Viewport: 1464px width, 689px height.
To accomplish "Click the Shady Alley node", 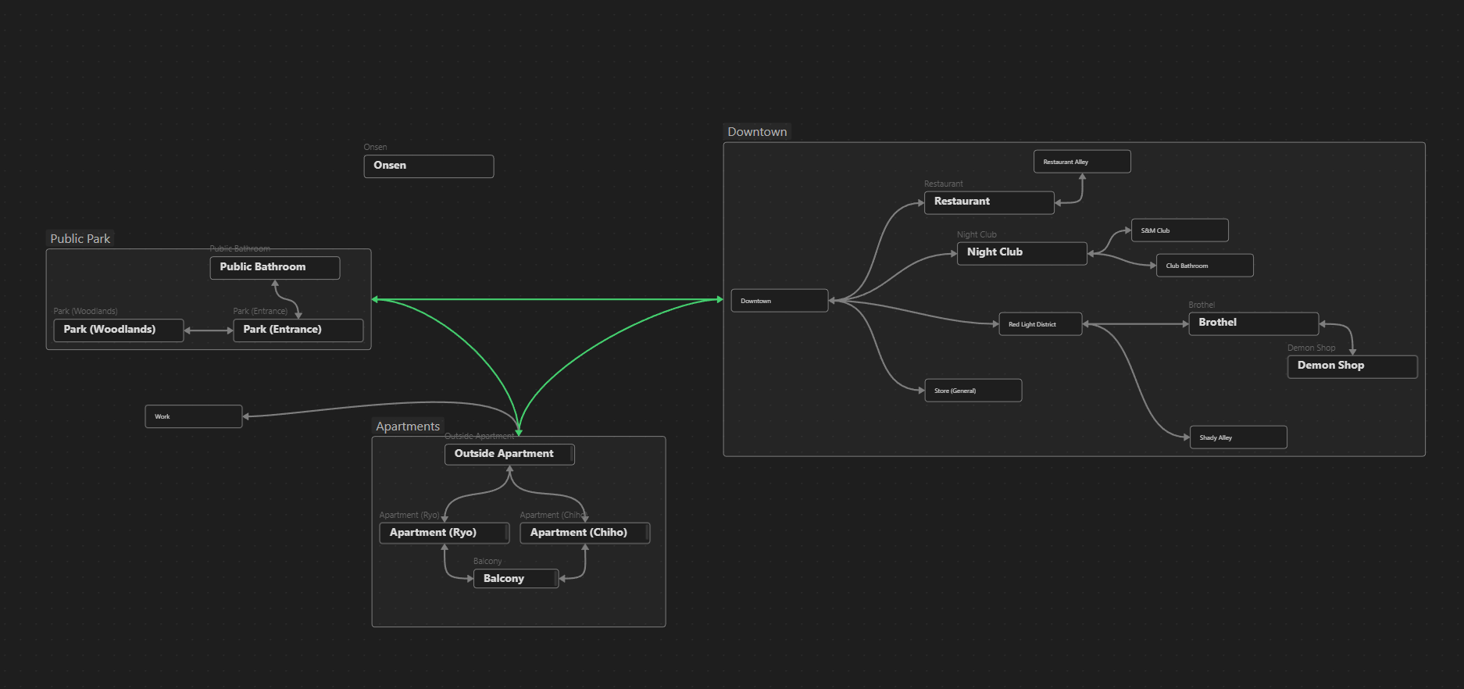I will (1237, 437).
